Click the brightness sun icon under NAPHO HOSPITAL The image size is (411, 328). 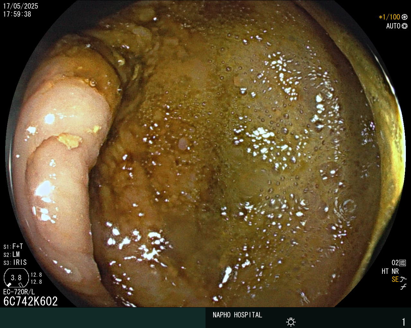coord(291,322)
